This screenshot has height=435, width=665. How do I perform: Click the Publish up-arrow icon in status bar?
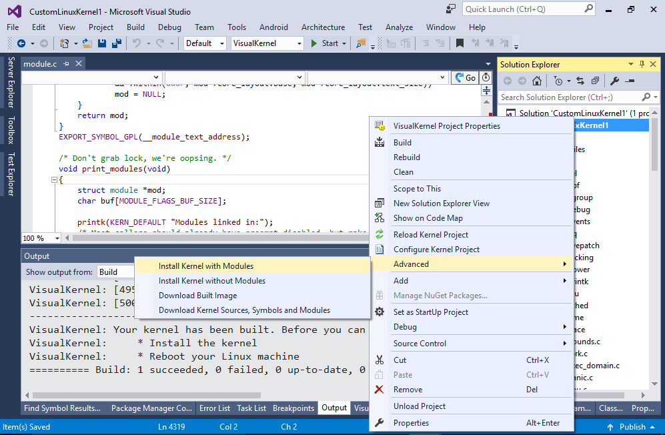click(610, 427)
